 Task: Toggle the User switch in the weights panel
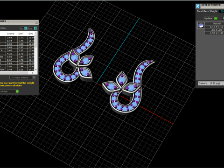point(33,28)
